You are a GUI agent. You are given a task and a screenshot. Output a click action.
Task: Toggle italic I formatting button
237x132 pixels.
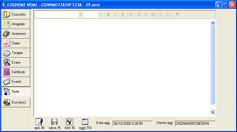pyautogui.click(x=115, y=14)
